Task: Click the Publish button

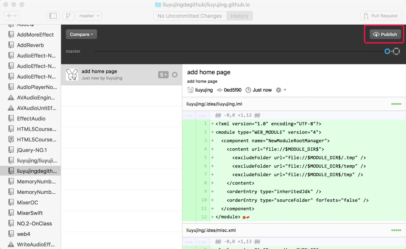Action: point(385,34)
